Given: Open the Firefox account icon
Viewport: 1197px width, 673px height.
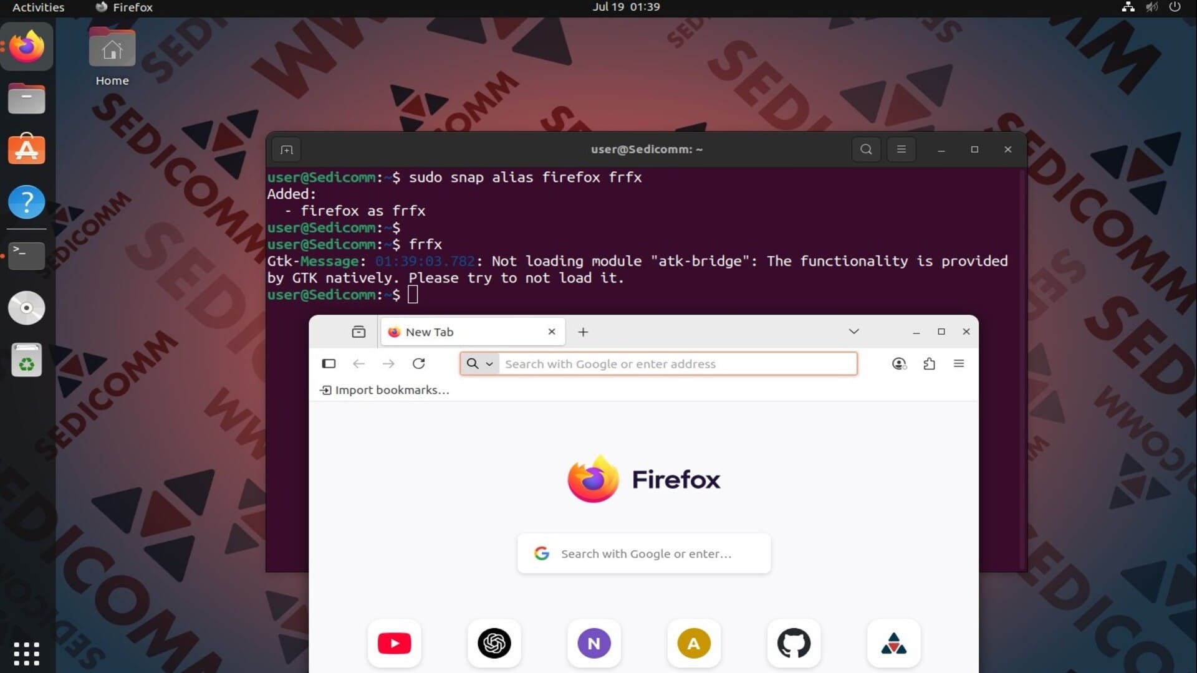Looking at the screenshot, I should pyautogui.click(x=899, y=364).
